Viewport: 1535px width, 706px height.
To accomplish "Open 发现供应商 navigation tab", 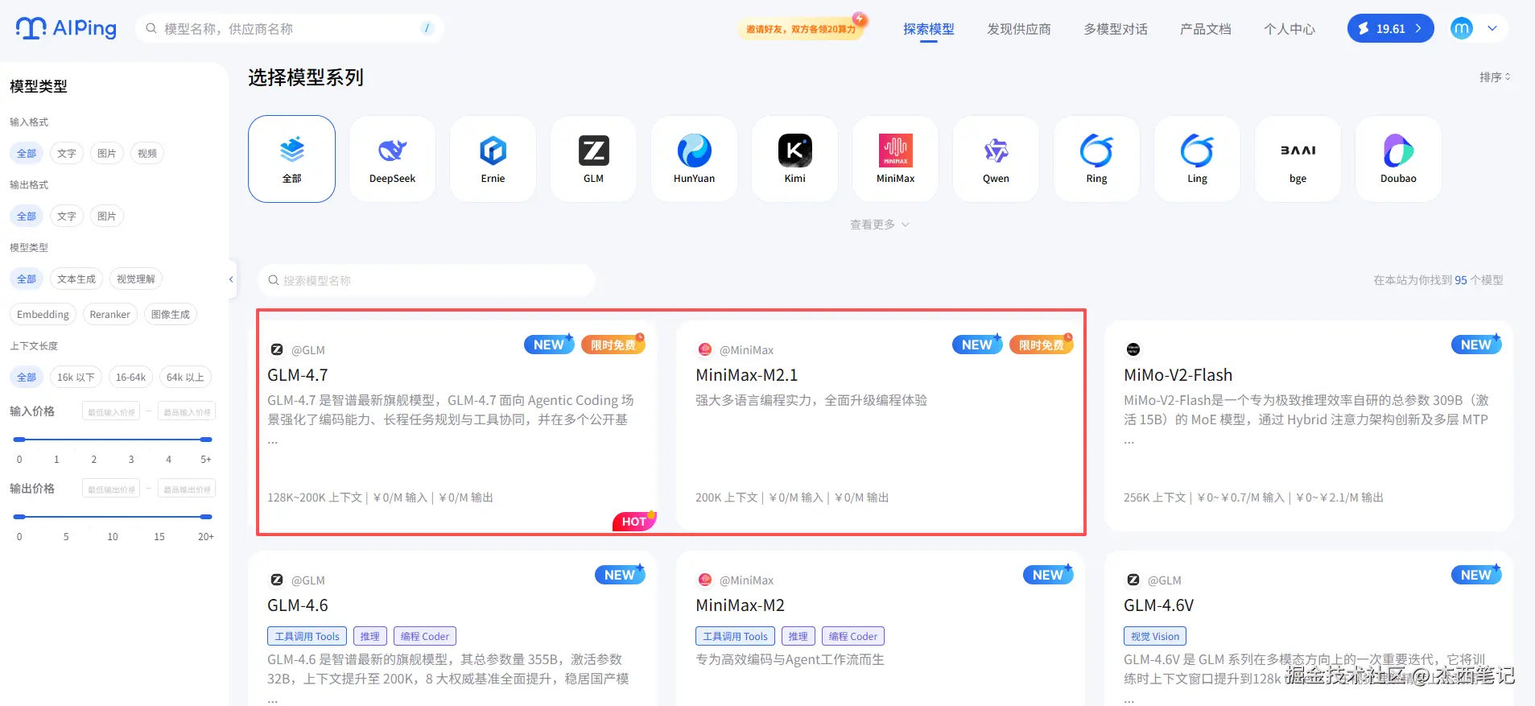I will coord(1019,29).
